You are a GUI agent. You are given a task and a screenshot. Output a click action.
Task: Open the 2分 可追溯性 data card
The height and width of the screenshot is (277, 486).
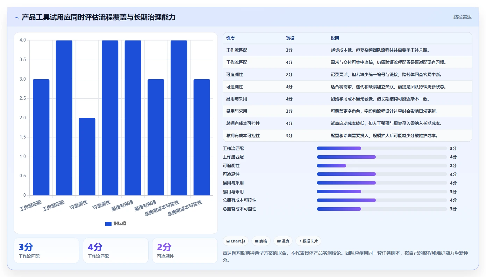pos(185,250)
